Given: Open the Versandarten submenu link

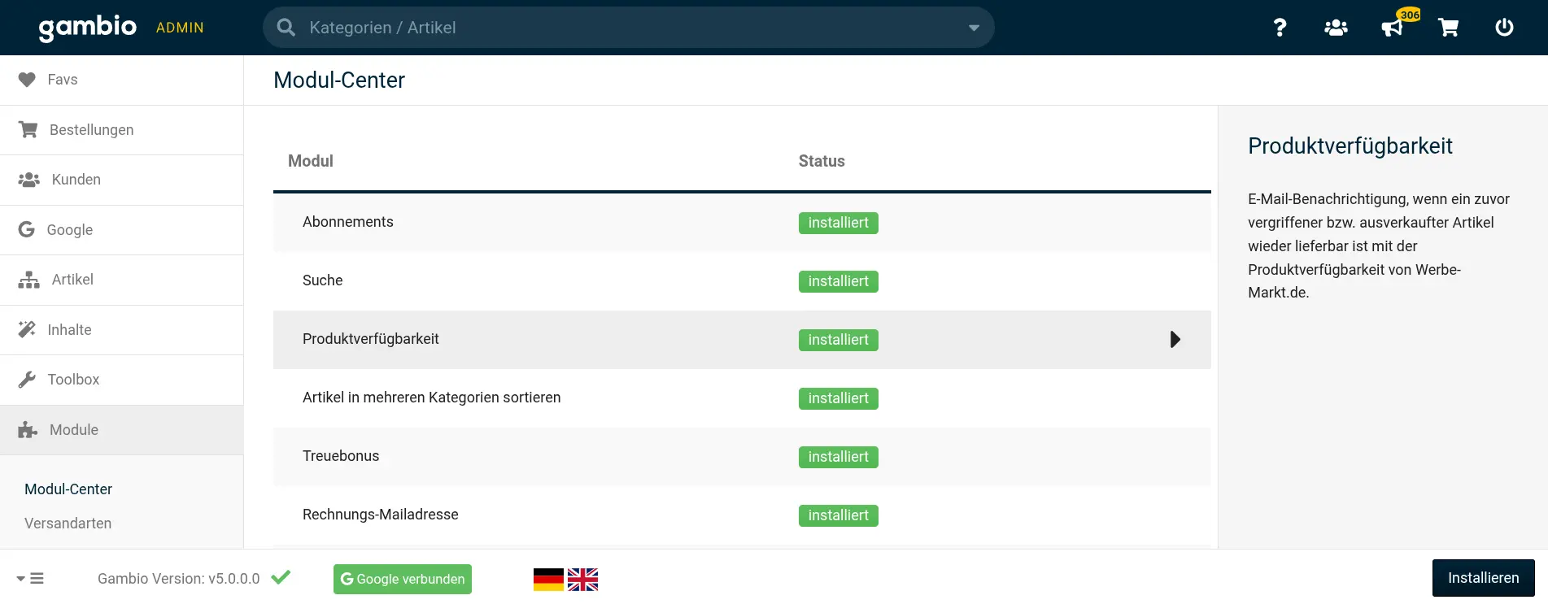Looking at the screenshot, I should point(68,524).
